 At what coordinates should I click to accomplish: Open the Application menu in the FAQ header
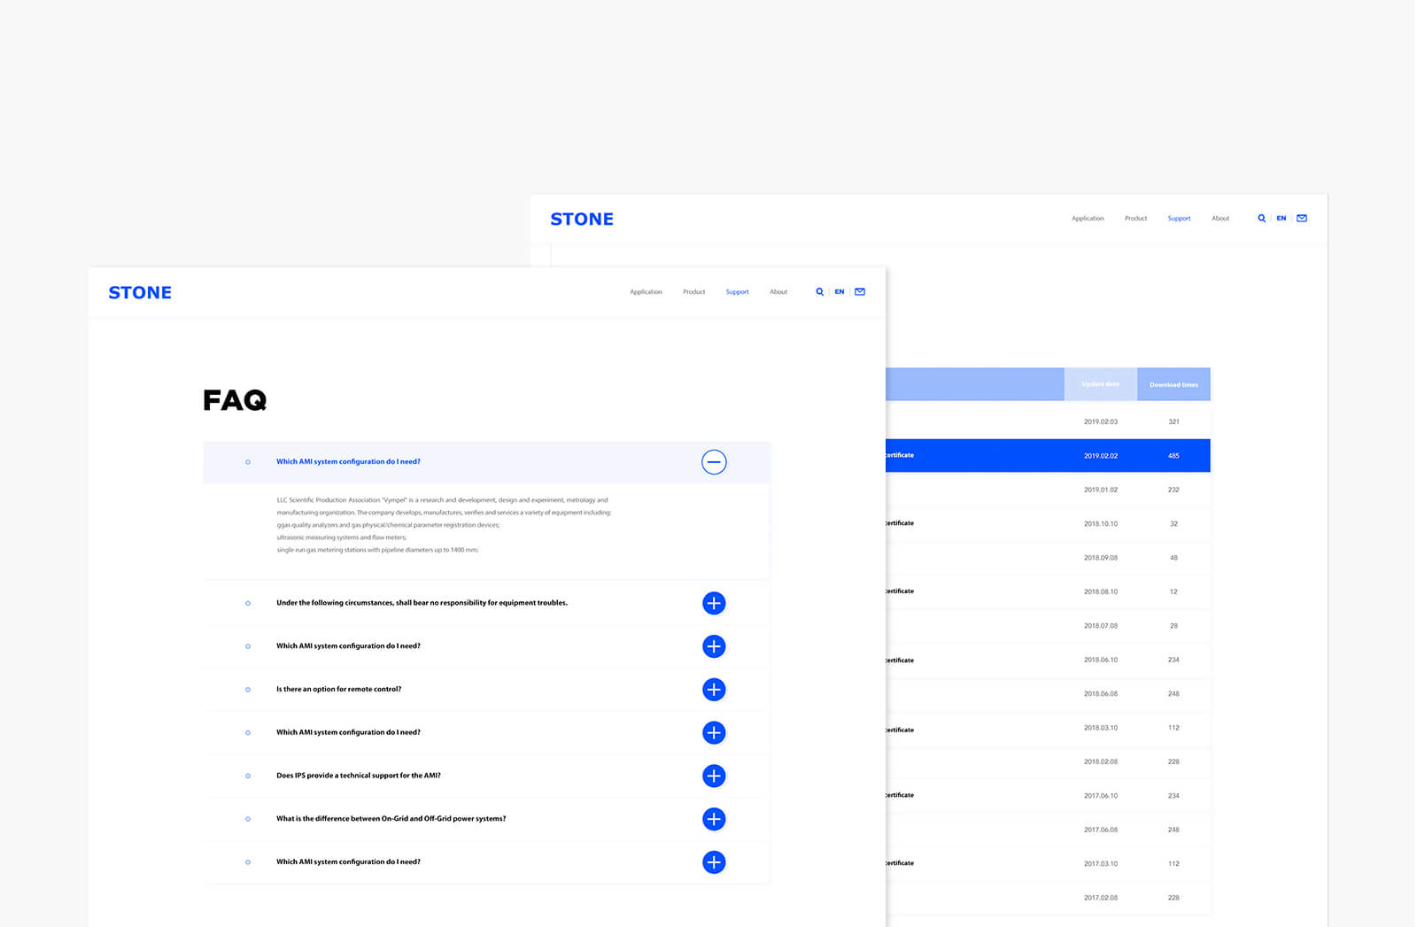(x=646, y=292)
